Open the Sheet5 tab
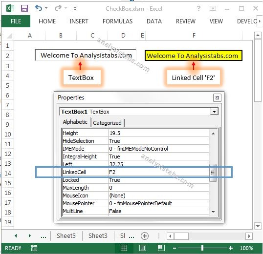The width and height of the screenshot is (263, 254). pyautogui.click(x=66, y=236)
